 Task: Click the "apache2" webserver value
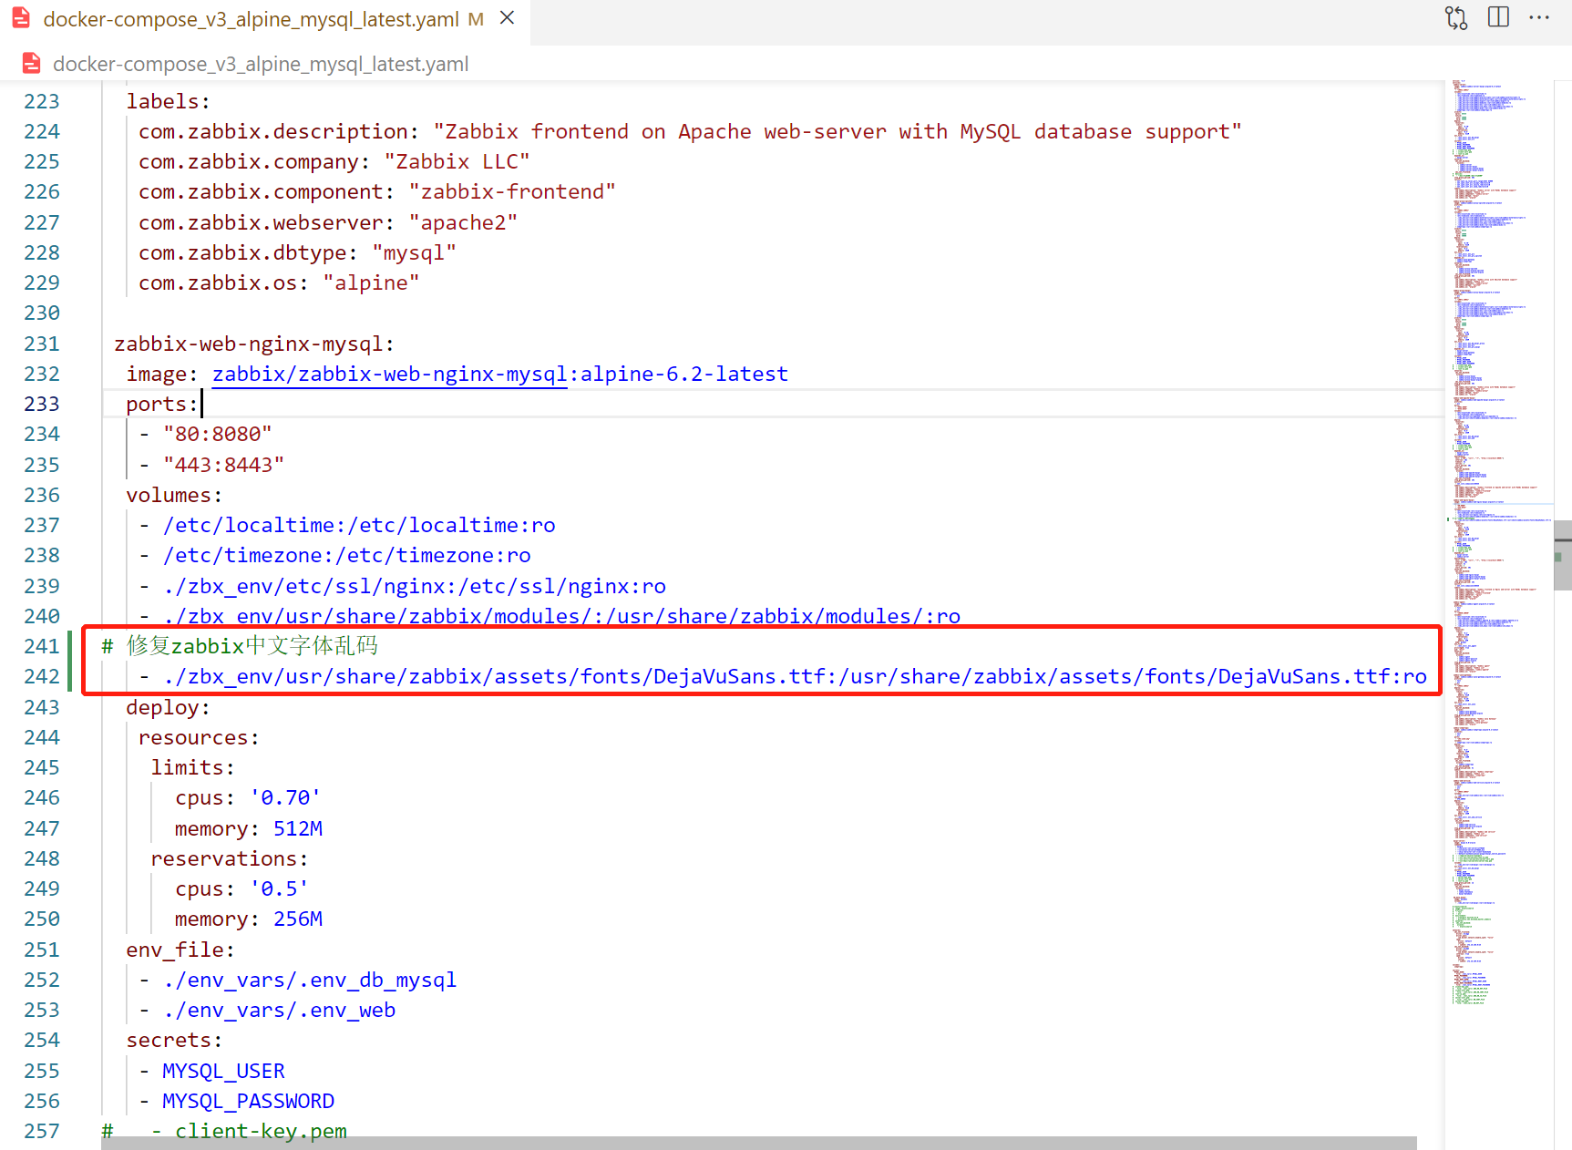[464, 222]
